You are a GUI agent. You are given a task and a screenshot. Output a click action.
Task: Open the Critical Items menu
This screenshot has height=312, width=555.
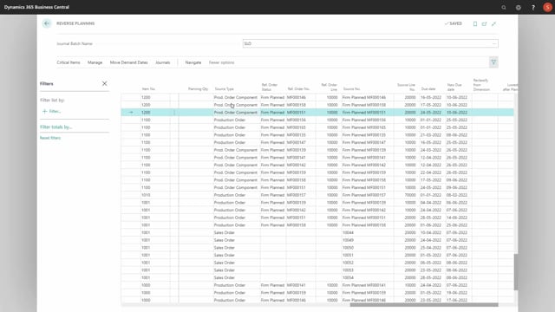[69, 62]
